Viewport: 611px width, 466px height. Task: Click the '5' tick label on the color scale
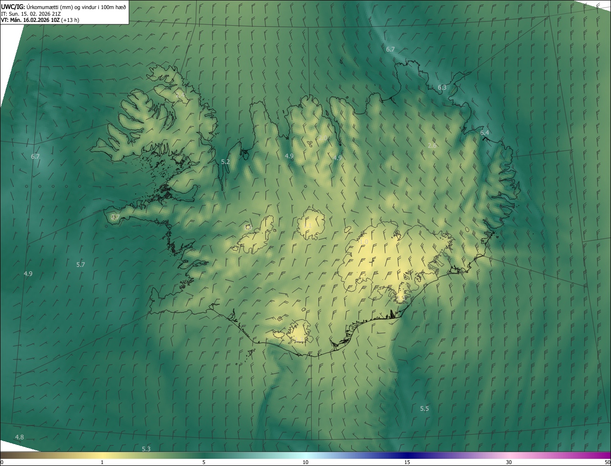[x=204, y=462]
